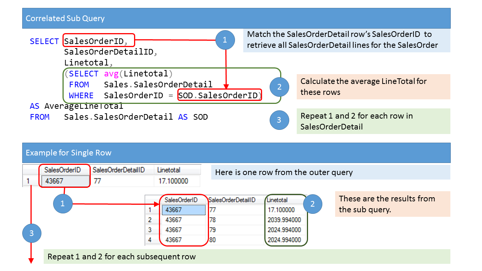The height and width of the screenshot is (271, 482).
Task: Click row number 4 in sub query results grid
Action: point(153,239)
